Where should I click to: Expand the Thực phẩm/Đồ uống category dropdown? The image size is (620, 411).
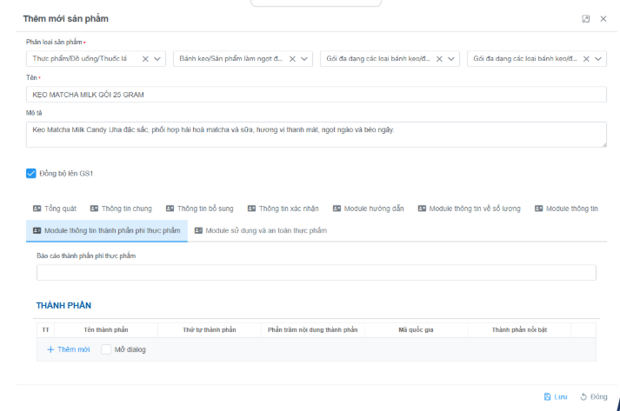pos(158,59)
